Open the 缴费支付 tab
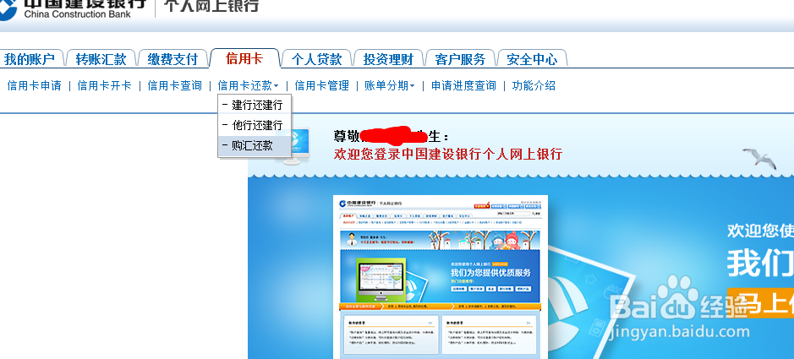This screenshot has height=359, width=794. (172, 59)
